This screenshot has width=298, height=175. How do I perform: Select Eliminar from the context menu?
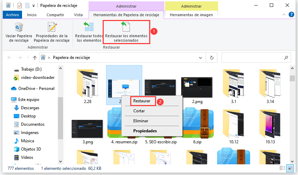[141, 121]
